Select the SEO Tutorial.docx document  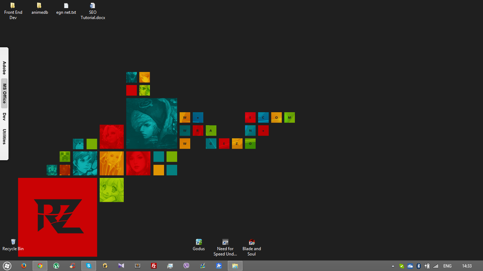(93, 11)
